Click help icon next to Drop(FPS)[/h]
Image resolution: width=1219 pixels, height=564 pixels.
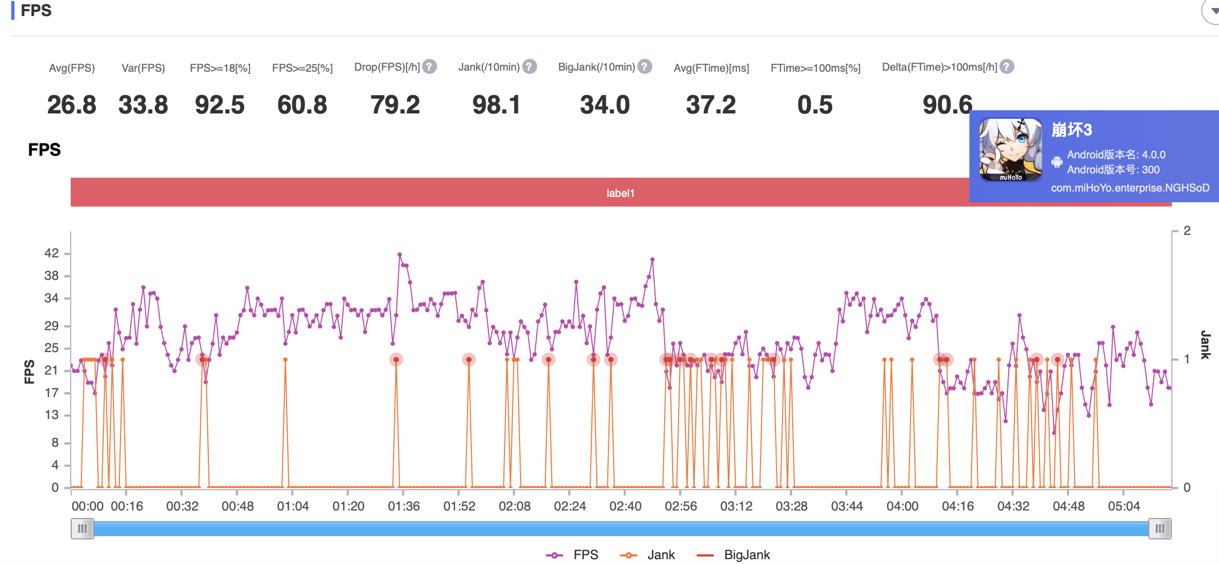[x=429, y=67]
